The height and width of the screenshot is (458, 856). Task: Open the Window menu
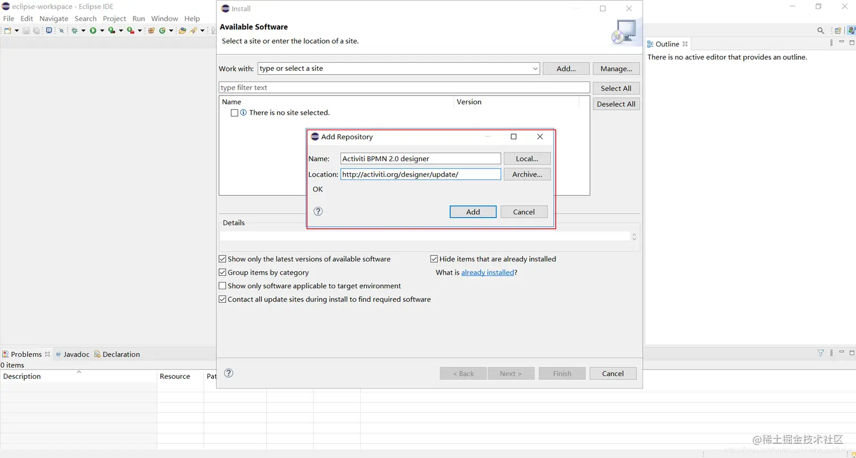[x=165, y=18]
